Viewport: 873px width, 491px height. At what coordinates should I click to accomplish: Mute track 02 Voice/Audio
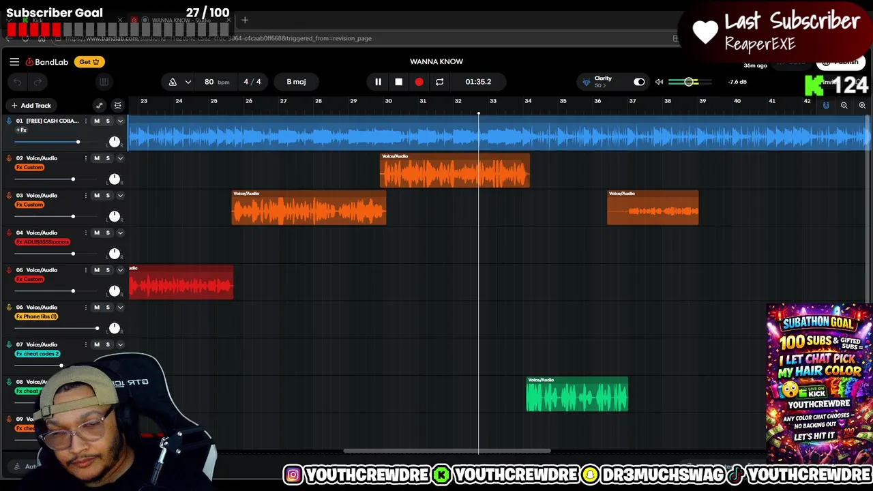click(96, 158)
